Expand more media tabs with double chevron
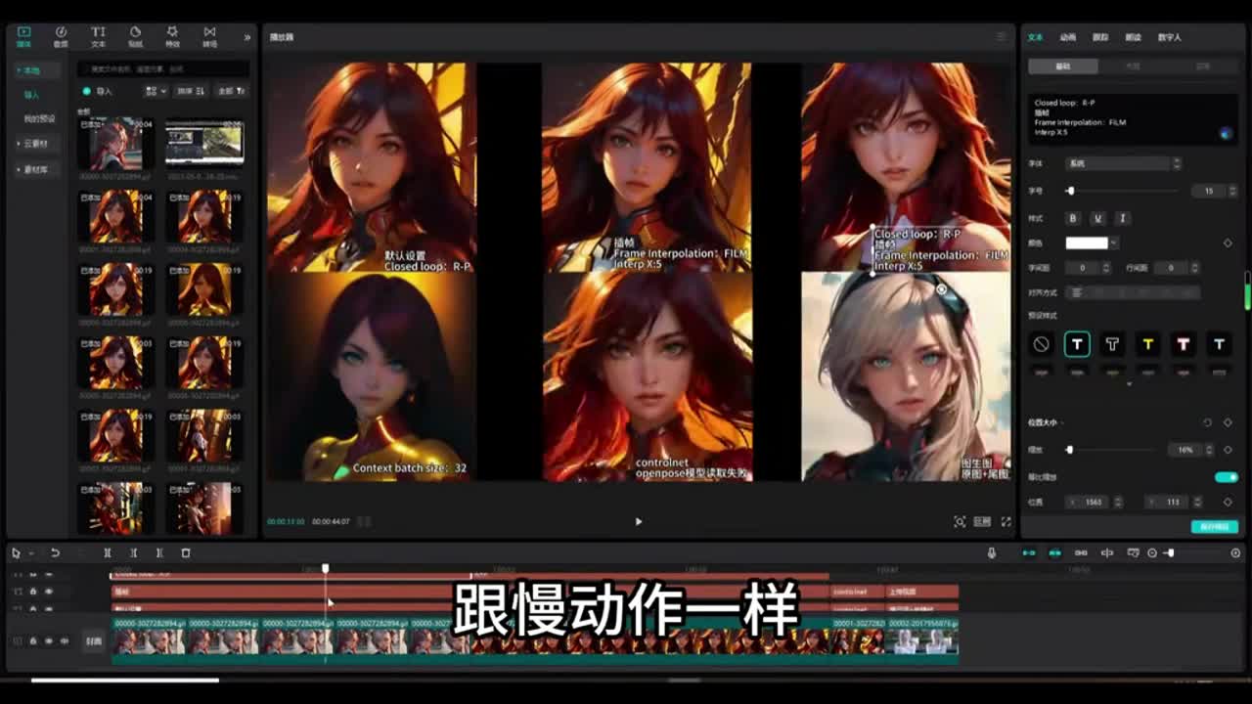This screenshot has width=1252, height=704. (246, 37)
